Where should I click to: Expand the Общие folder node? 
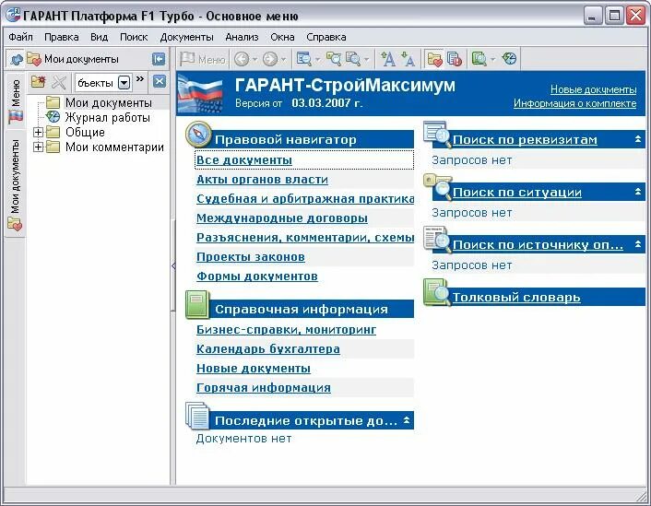[x=38, y=133]
